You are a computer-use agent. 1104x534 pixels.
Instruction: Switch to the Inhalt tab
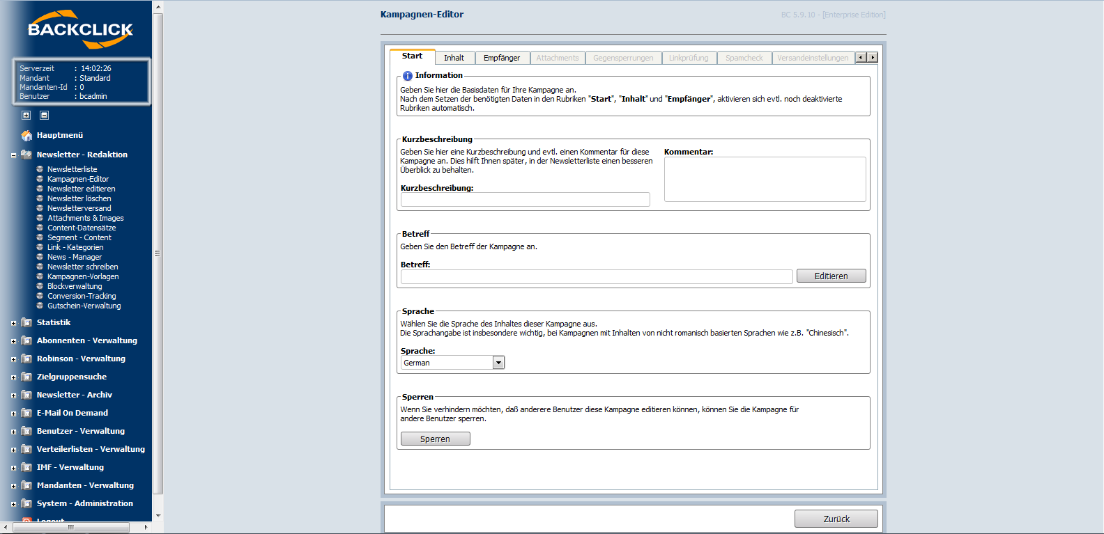[x=454, y=58]
